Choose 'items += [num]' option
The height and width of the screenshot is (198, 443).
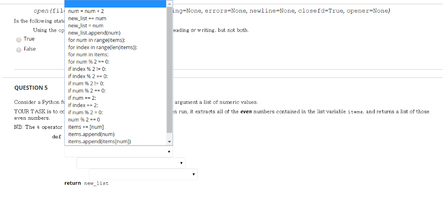pyautogui.click(x=116, y=127)
